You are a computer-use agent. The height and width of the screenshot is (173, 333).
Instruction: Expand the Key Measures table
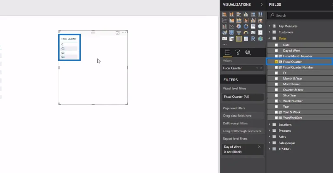point(269,26)
